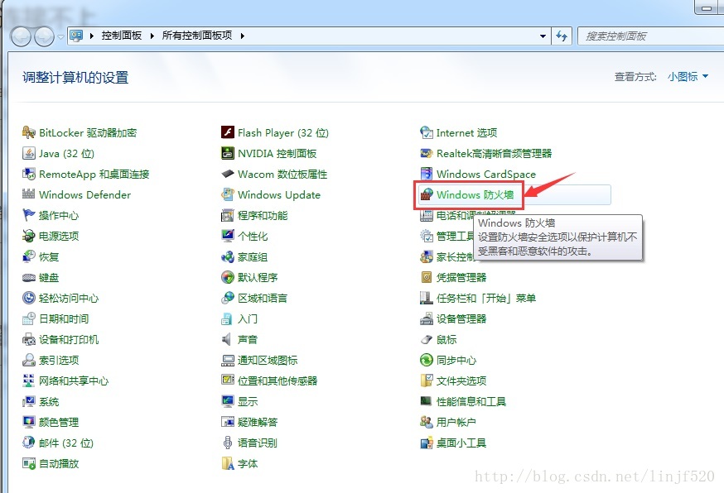This screenshot has height=493, width=724.
Task: Expand the address bar history dropdown arrow
Action: (x=543, y=36)
